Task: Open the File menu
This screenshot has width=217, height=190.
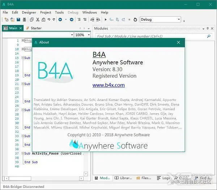Action: click(5, 12)
